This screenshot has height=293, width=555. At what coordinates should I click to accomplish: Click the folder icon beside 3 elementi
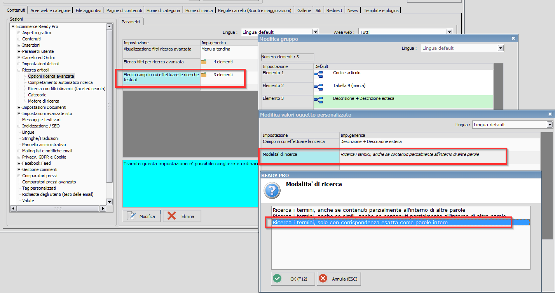click(204, 75)
